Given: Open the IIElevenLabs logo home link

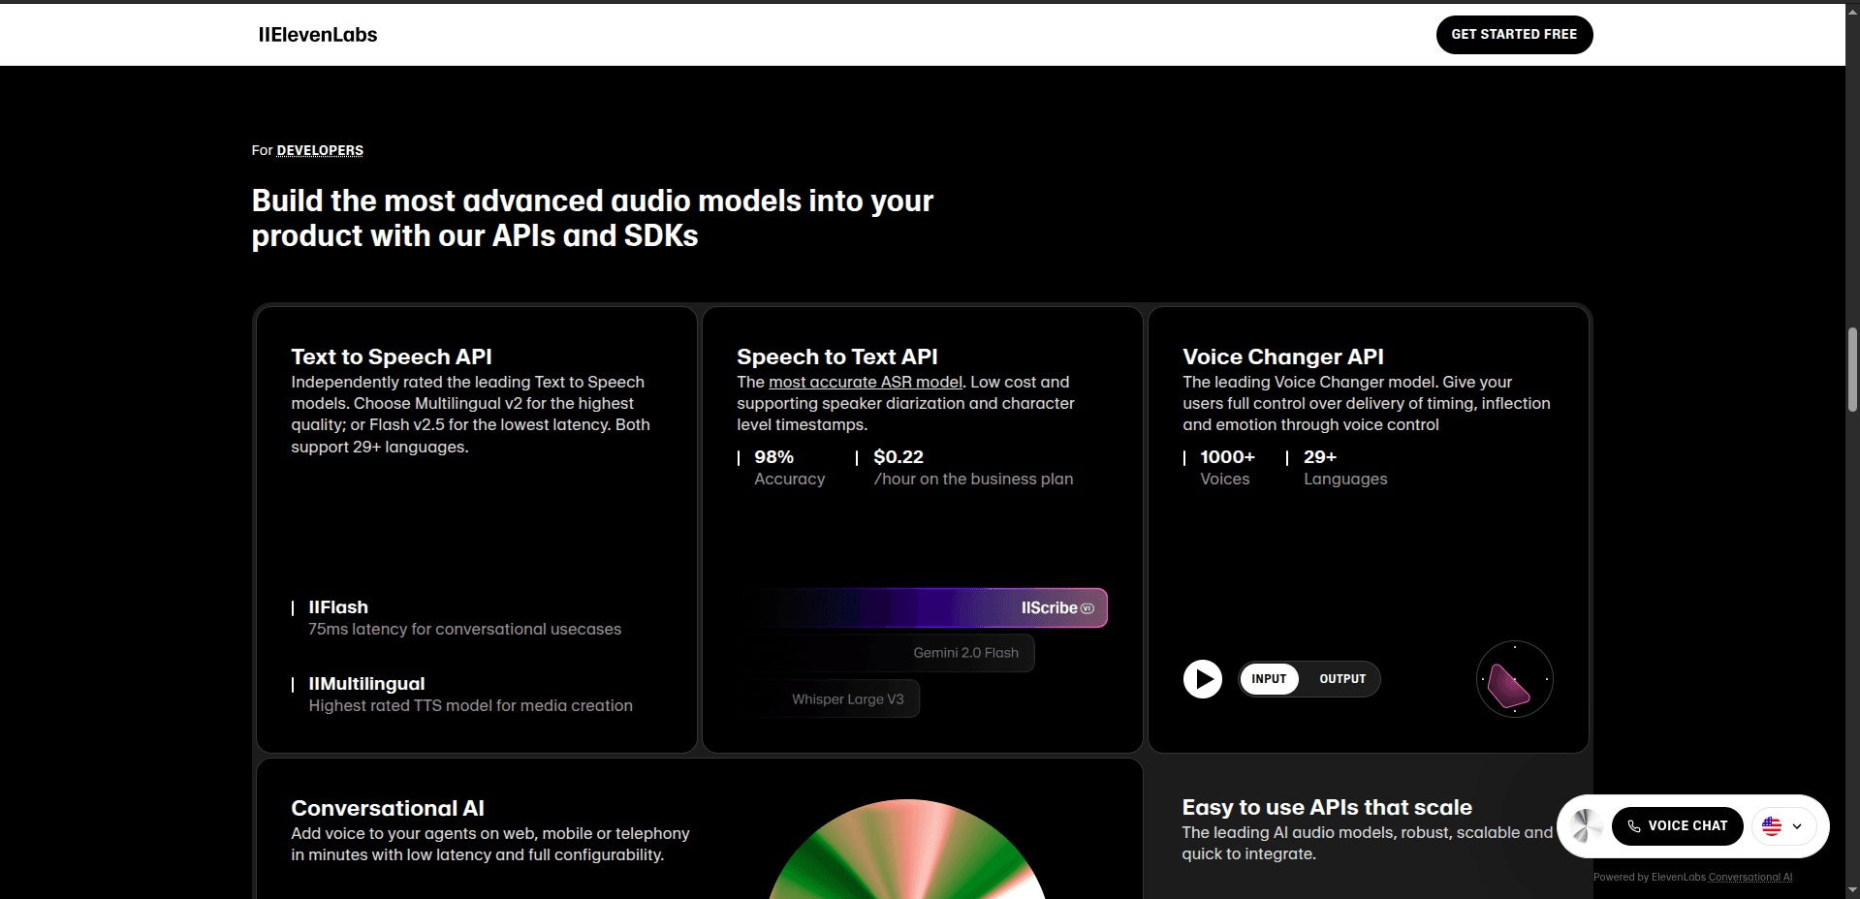Looking at the screenshot, I should (318, 35).
